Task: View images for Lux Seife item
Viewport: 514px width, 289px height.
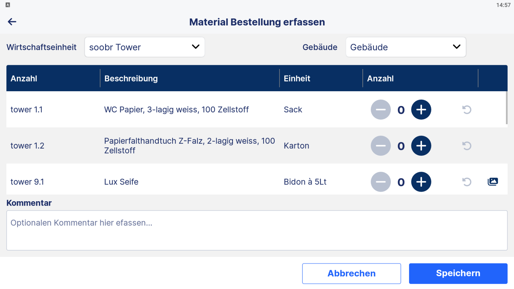Action: [x=493, y=182]
